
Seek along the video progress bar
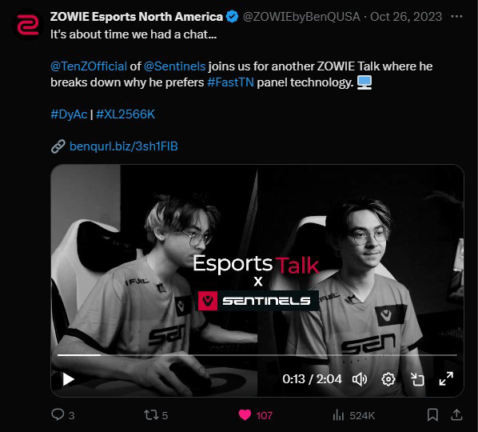click(x=257, y=355)
